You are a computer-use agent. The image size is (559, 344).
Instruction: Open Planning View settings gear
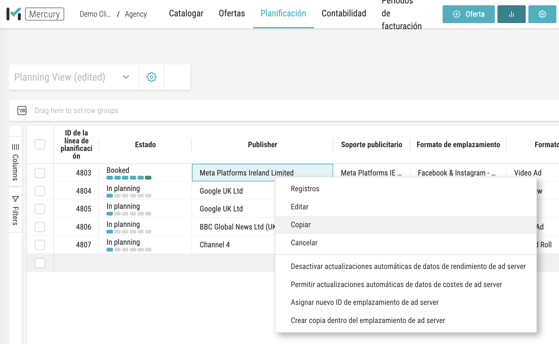point(151,77)
